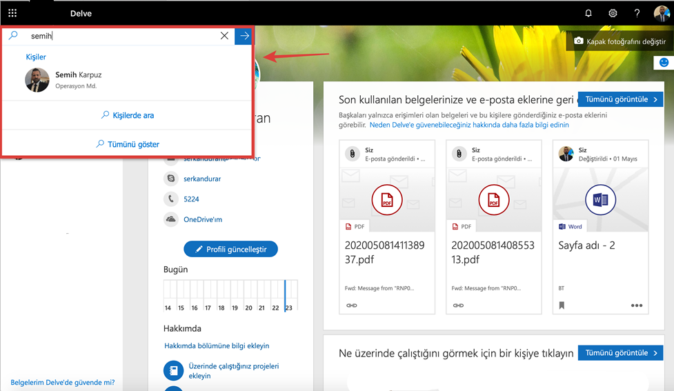
Task: Click attachment icon on 20200508140855313.pdf card
Action: pos(459,154)
